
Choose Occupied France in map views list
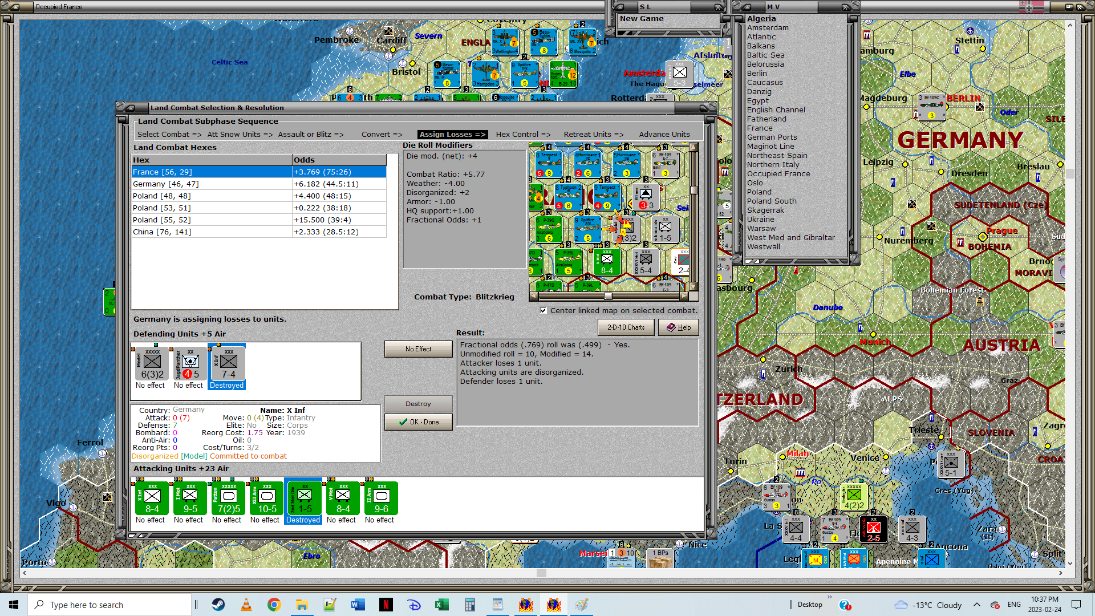(x=778, y=174)
